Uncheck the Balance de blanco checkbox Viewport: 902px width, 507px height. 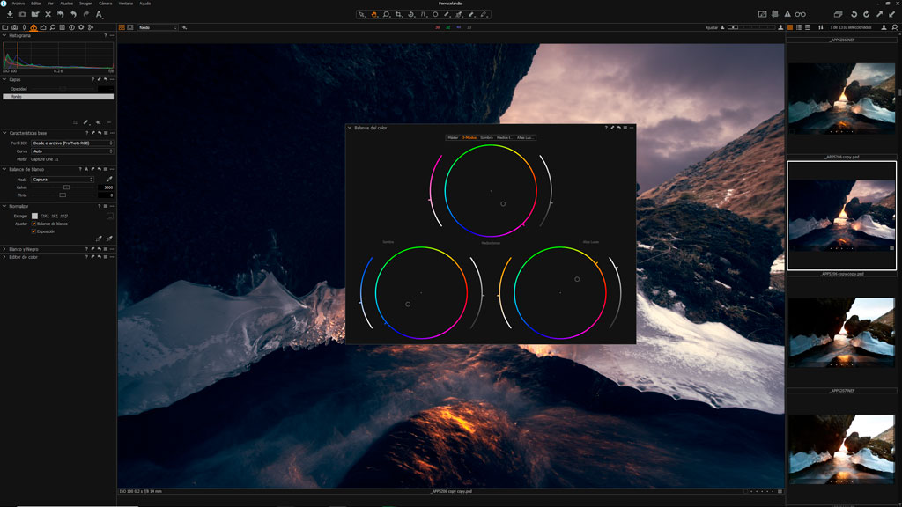pyautogui.click(x=33, y=224)
